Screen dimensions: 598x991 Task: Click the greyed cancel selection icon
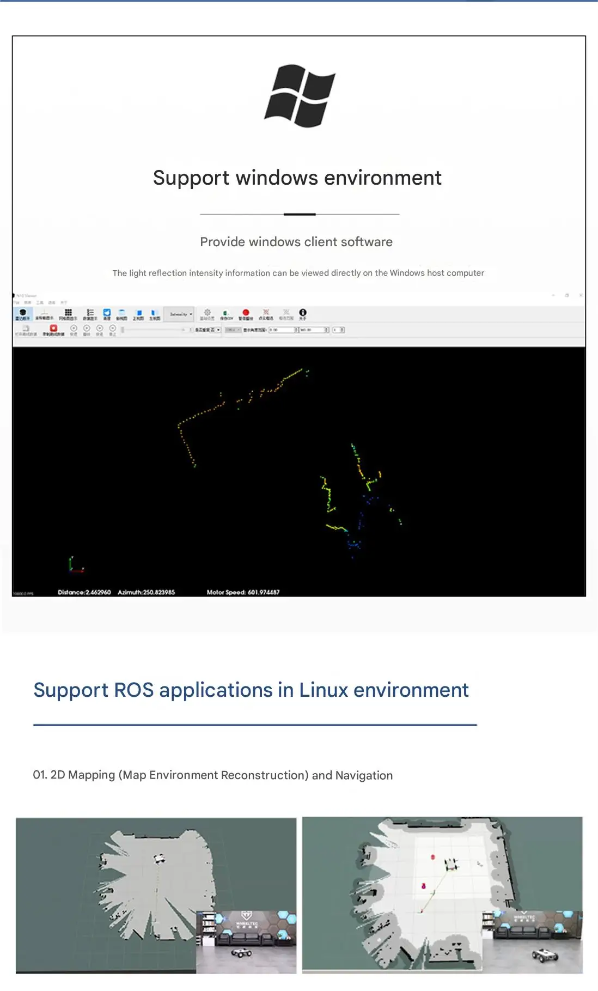pos(286,314)
